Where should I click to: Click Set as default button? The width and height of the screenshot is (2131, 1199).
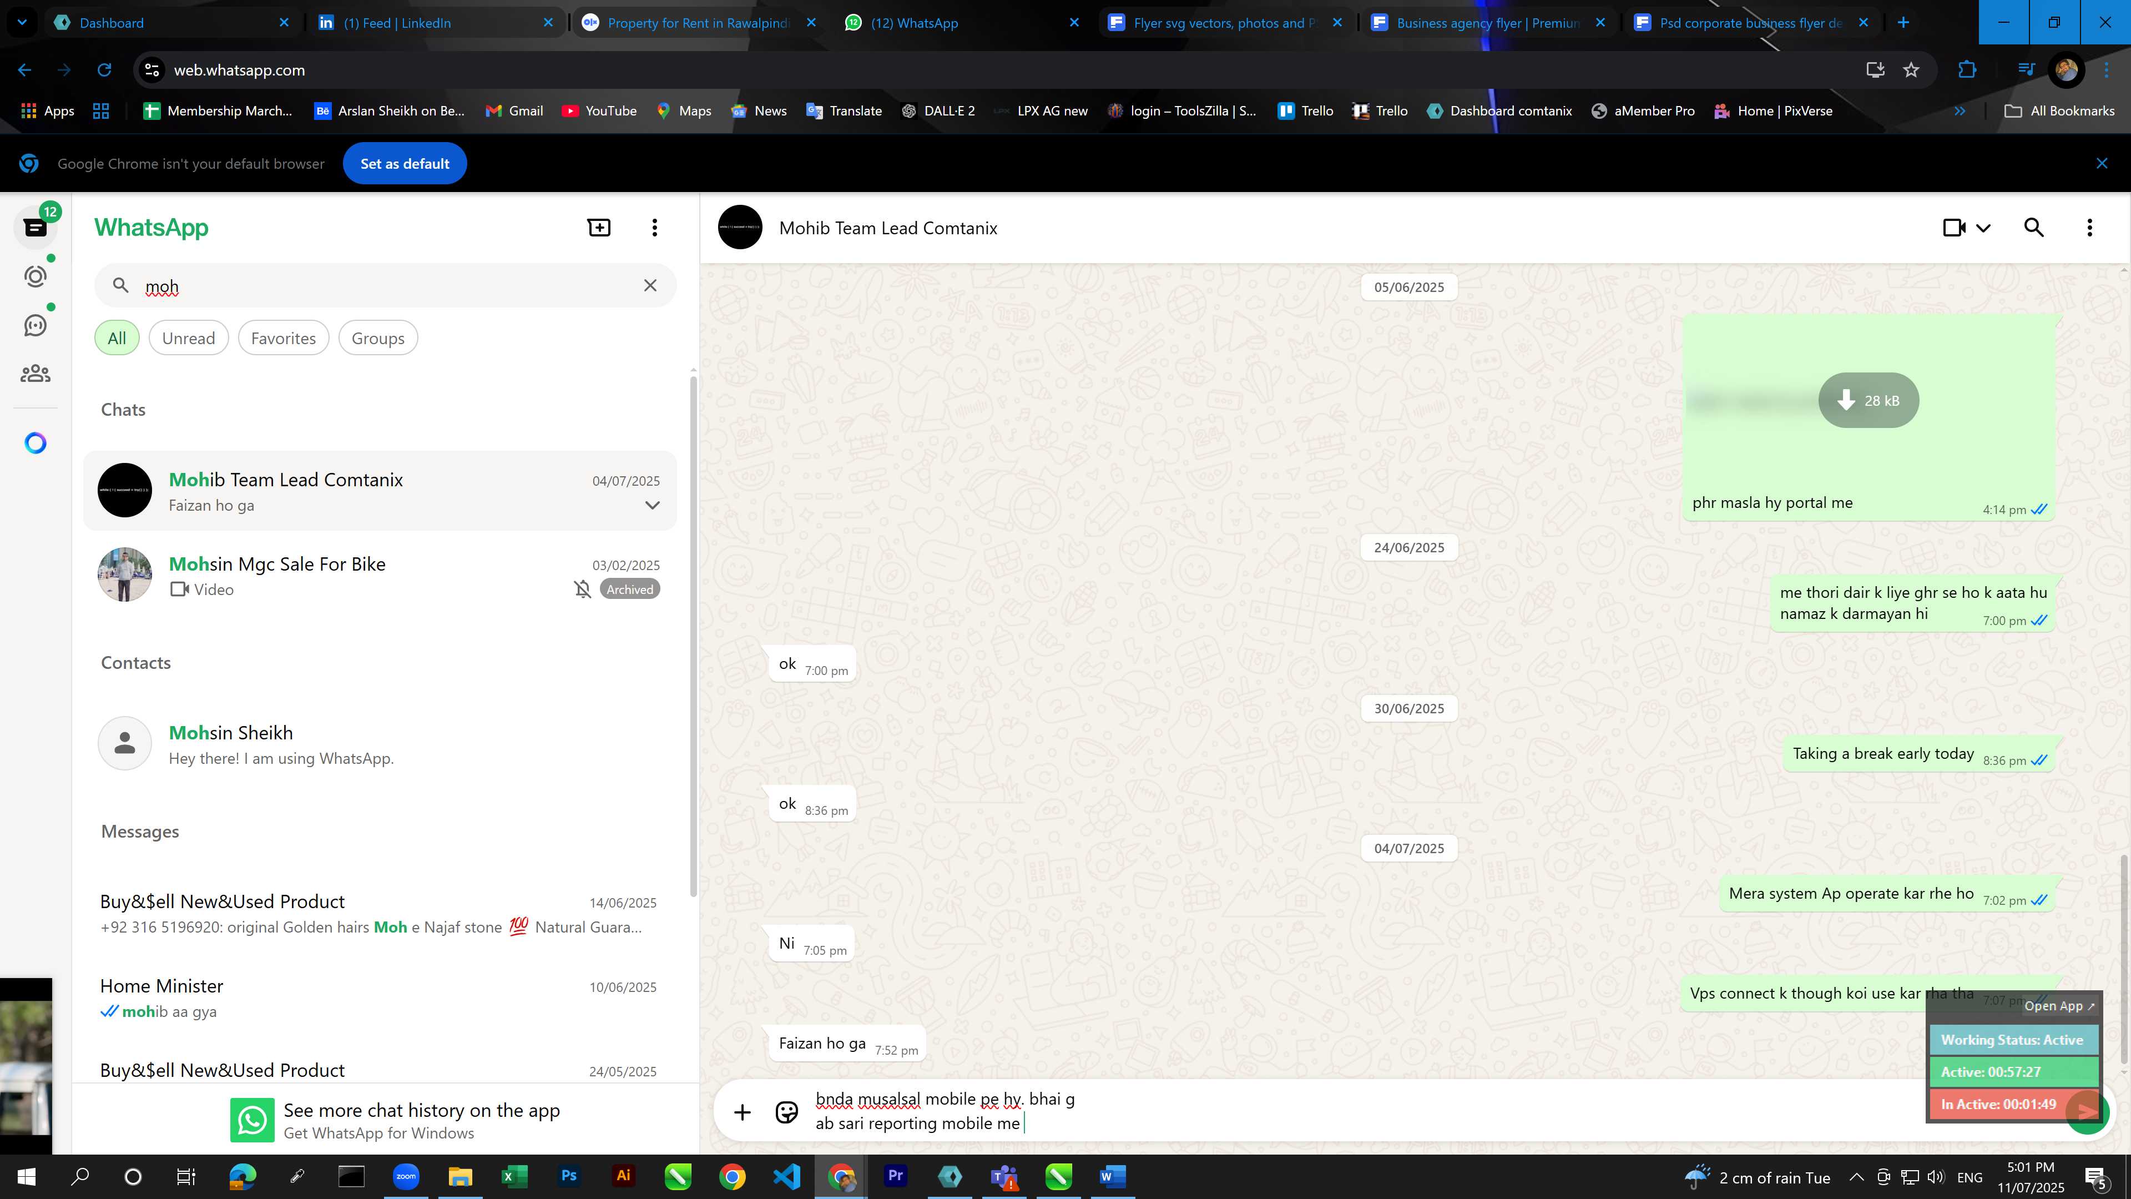pos(405,164)
